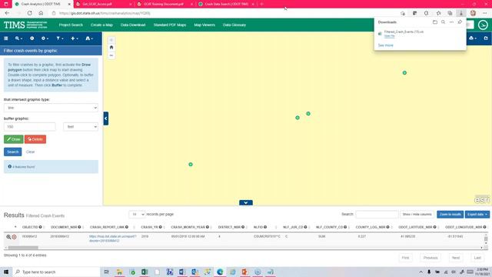Reload the page in the browser
Viewport: 492px width, 277px height.
[29, 13]
